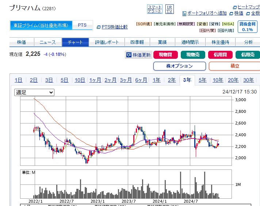Select the 5日 chart period
The width and height of the screenshot is (260, 206).
[64, 80]
